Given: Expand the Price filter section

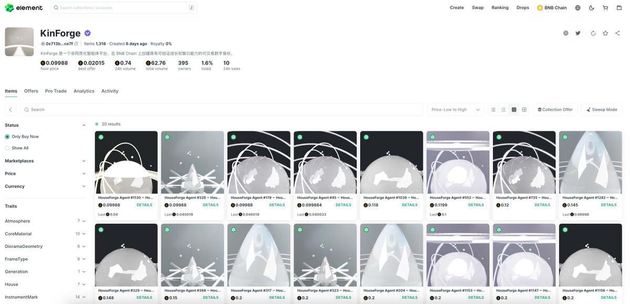Looking at the screenshot, I should click(x=46, y=173).
